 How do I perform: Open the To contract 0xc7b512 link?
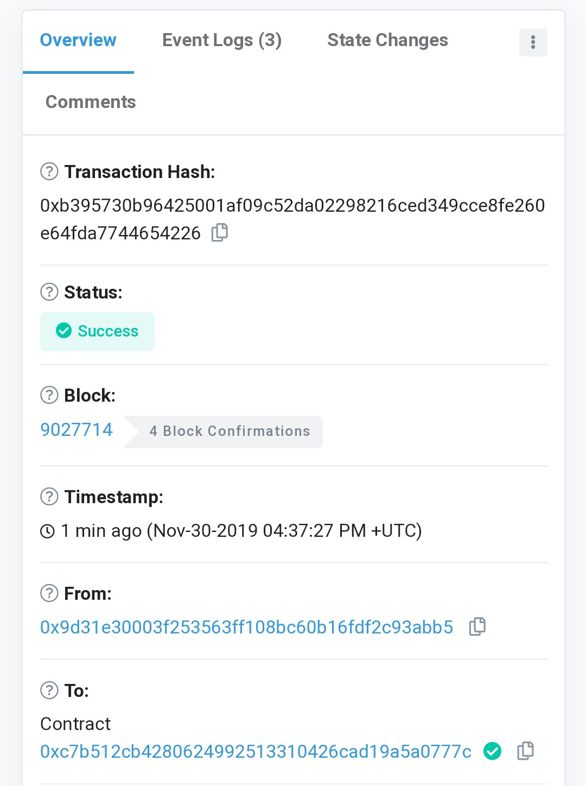[256, 751]
